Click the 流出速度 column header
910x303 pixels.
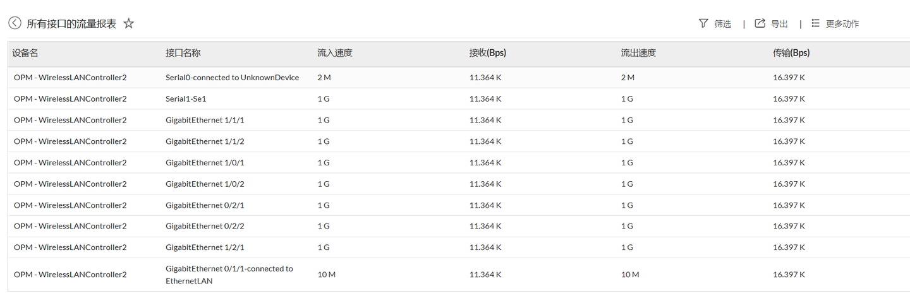pyautogui.click(x=638, y=53)
